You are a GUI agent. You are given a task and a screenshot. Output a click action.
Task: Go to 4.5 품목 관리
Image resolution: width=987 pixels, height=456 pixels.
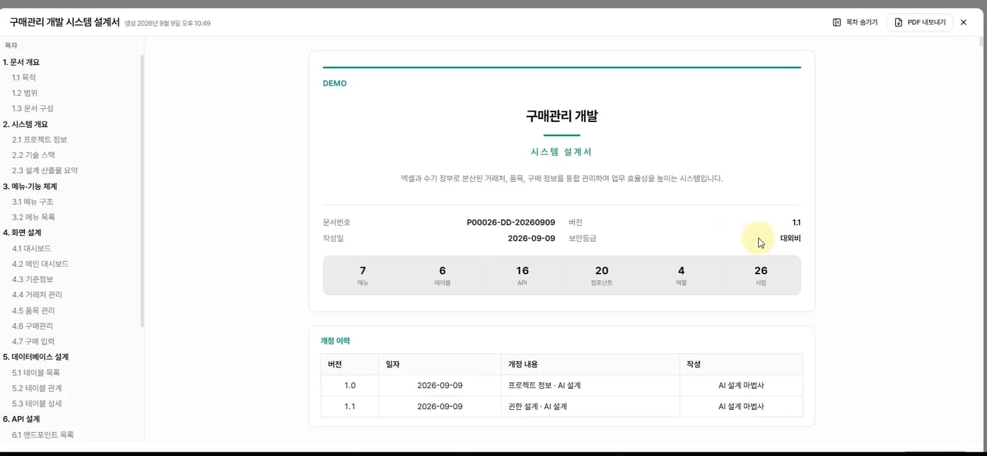tap(33, 311)
